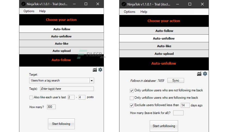Open settings gear icon in right window
This screenshot has height=132, width=228.
205,74
